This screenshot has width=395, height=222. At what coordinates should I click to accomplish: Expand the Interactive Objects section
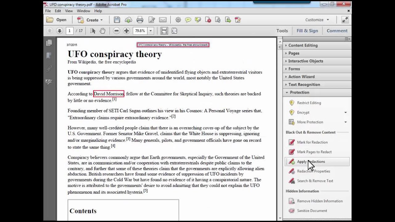pyautogui.click(x=317, y=61)
